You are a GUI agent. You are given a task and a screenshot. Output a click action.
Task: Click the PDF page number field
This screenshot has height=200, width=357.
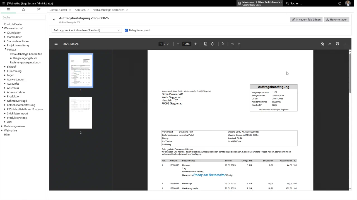(161, 44)
